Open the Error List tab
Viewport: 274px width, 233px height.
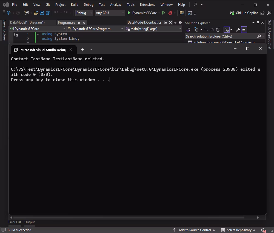coord(15,222)
